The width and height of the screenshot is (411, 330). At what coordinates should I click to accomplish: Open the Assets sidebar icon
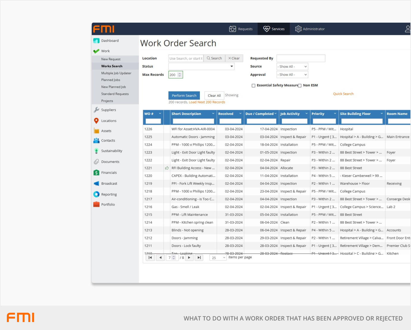pos(96,131)
